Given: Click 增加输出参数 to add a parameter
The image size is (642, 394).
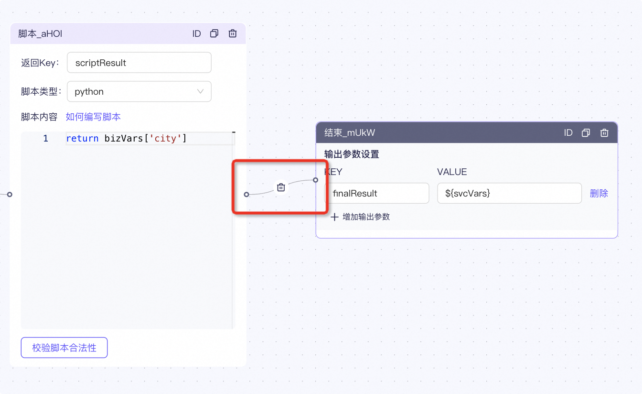Looking at the screenshot, I should (360, 217).
